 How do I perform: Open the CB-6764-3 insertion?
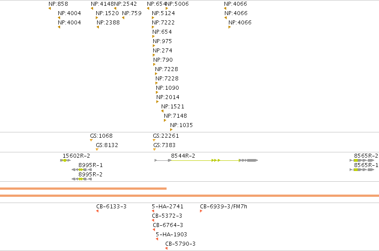pos(168,225)
